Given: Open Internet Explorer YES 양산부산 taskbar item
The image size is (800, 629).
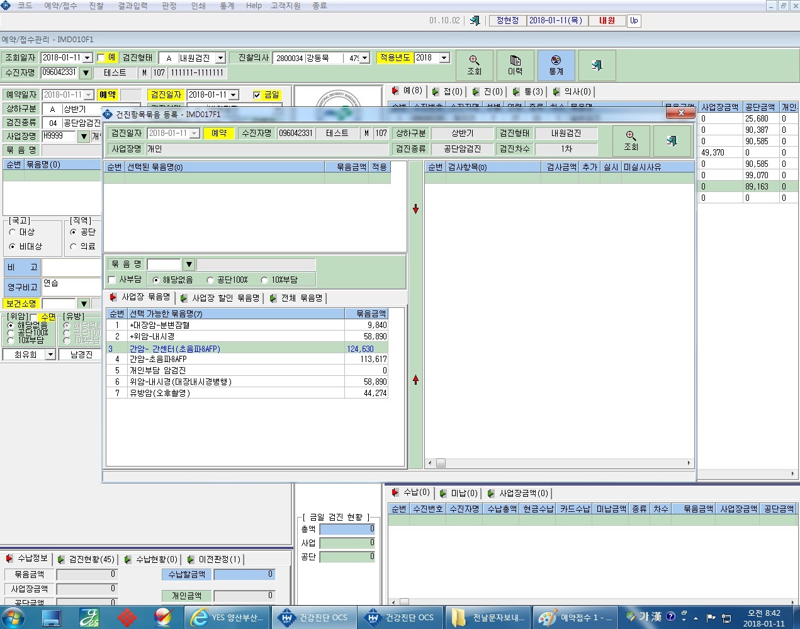Looking at the screenshot, I should [229, 618].
